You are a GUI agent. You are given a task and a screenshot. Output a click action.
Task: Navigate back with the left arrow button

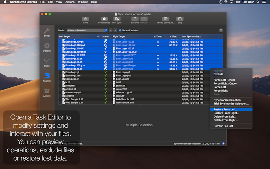[110, 31]
